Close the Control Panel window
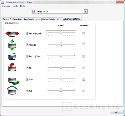Screen dimensions: 125x116 pos(120,2)
